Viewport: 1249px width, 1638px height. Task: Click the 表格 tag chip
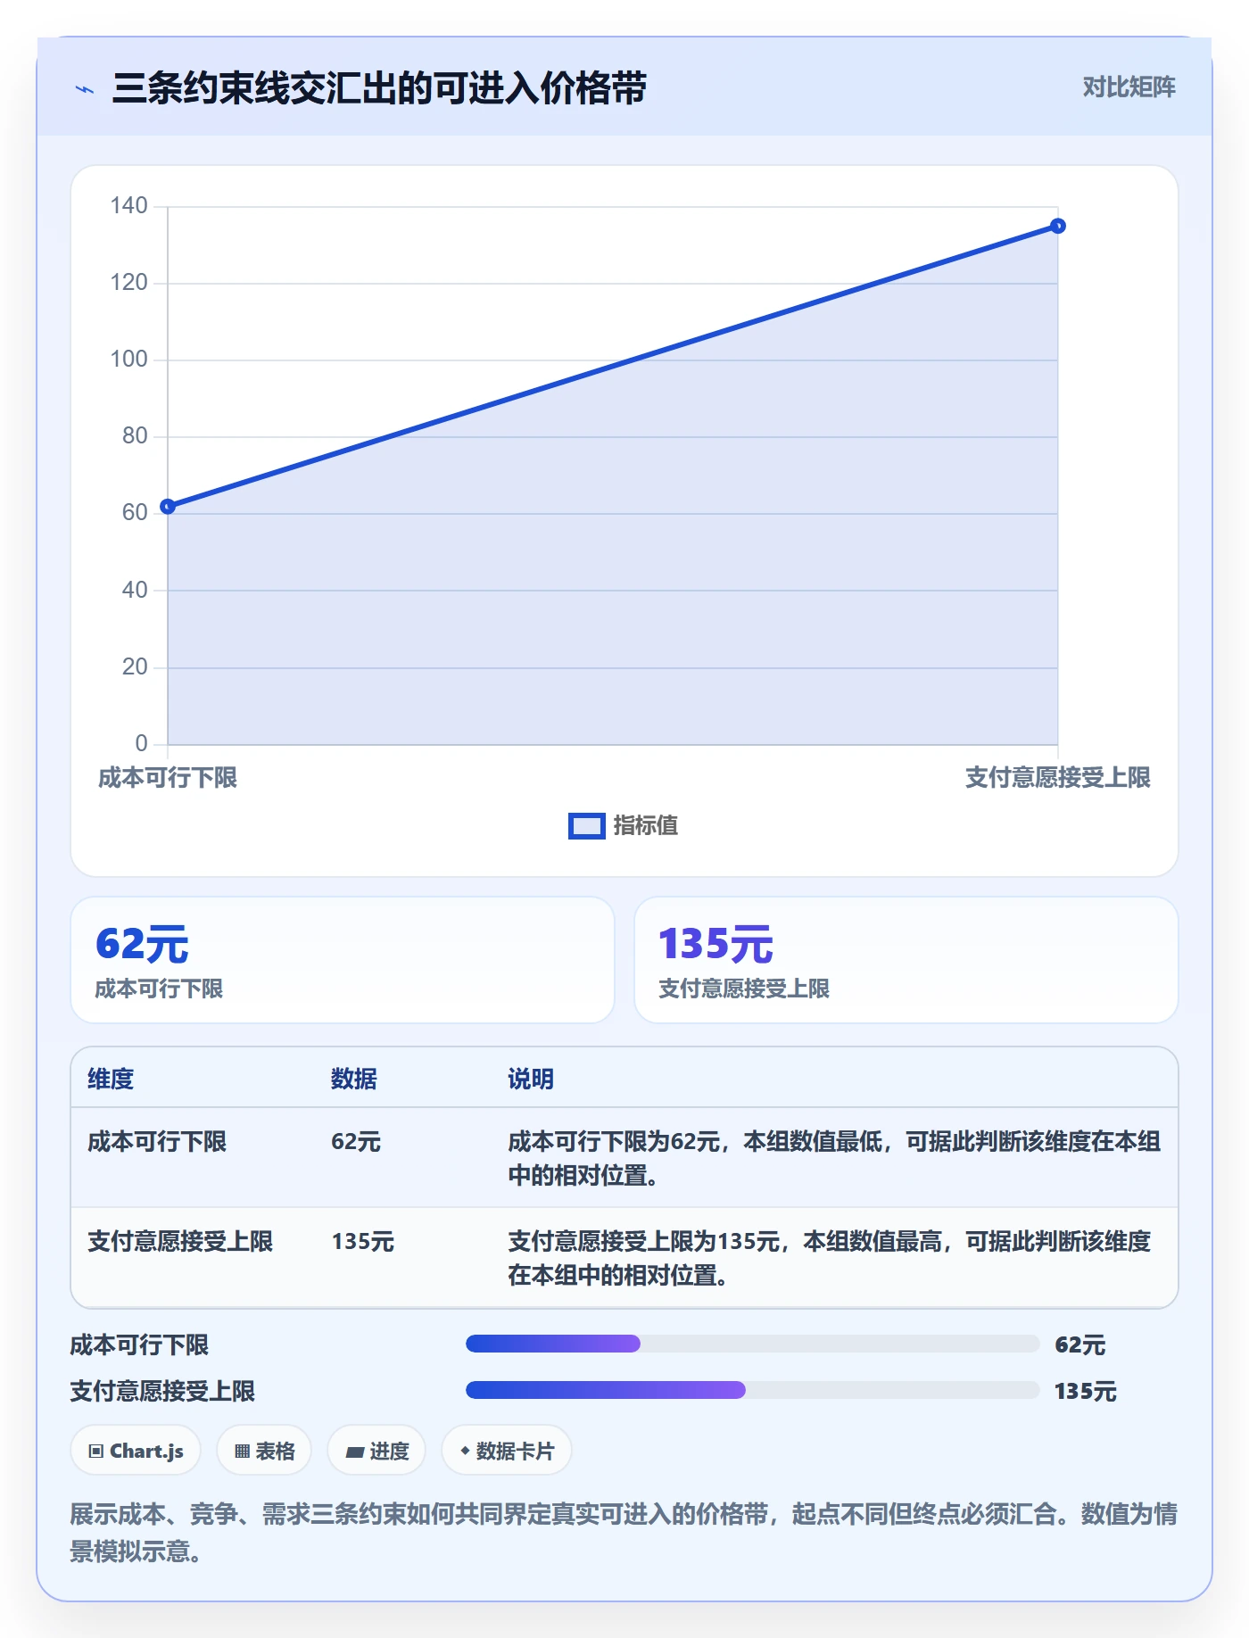click(264, 1451)
